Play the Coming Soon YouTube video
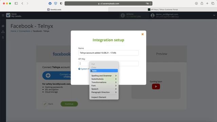 pos(156,87)
